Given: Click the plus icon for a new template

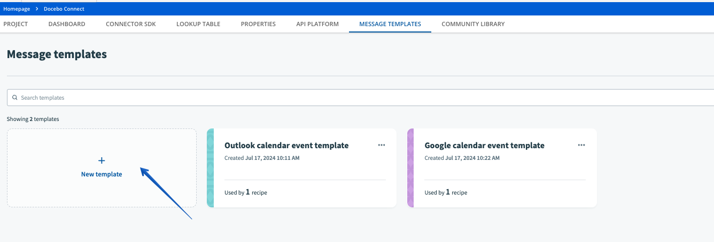Looking at the screenshot, I should tap(102, 160).
